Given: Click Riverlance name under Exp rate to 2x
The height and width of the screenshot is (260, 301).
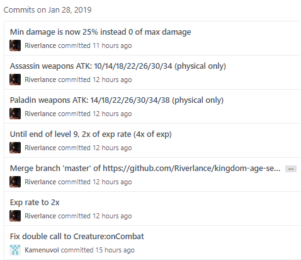Looking at the screenshot, I should (x=40, y=216).
